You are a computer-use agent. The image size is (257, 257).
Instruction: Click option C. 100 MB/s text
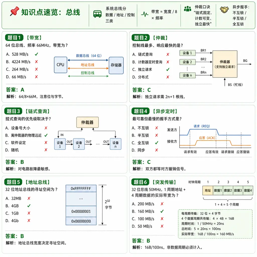point(143,219)
